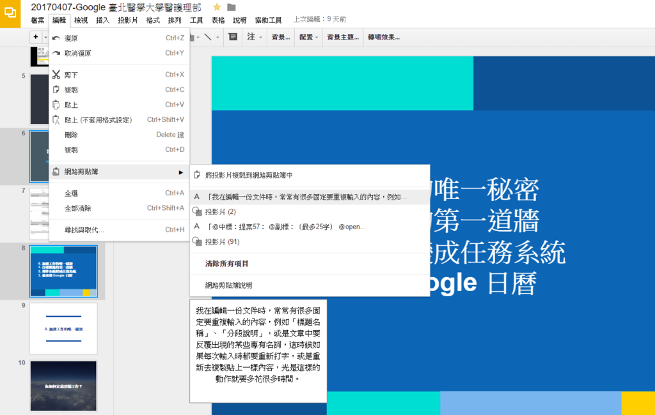
Task: Open the 表格 menu
Action: 218,20
